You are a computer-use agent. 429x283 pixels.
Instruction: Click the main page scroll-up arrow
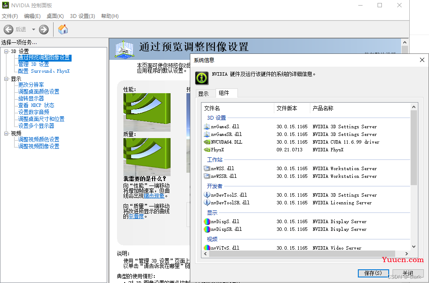pyautogui.click(x=405, y=42)
